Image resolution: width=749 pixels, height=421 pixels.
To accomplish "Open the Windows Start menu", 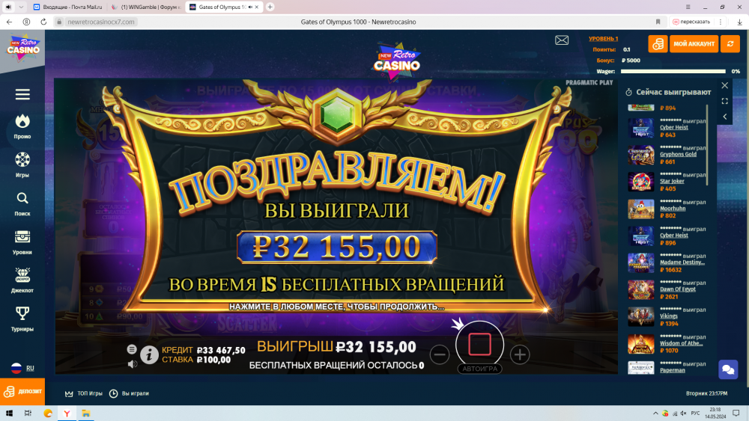I will tap(9, 414).
